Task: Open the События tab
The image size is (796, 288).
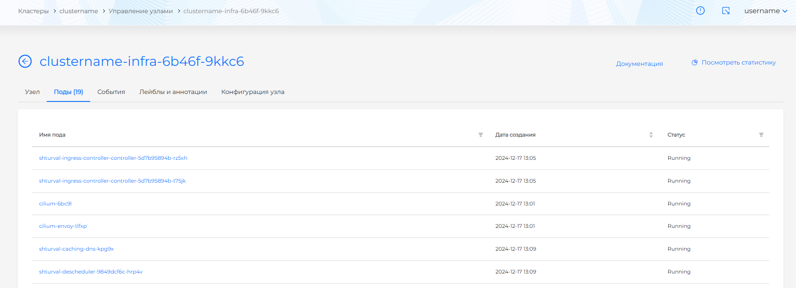Action: coord(111,92)
